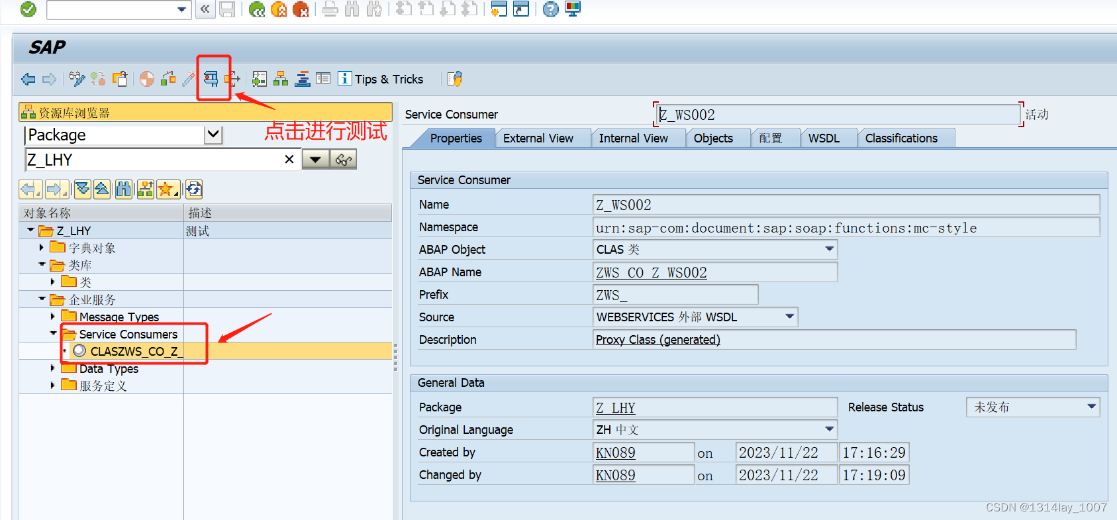Toggle Display/Change mode with the glasses-pencil icon
Screen dimensions: 1117x520
[x=77, y=79]
